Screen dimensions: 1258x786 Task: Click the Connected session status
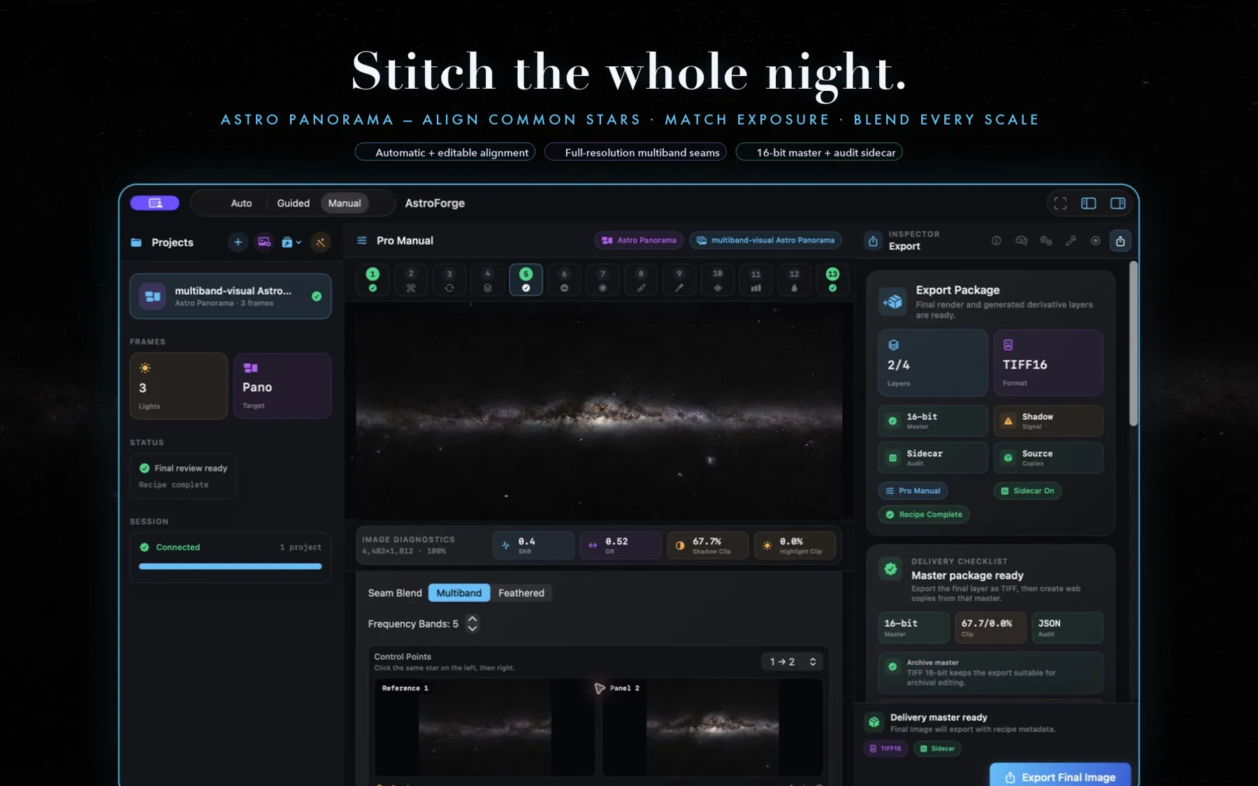pos(171,547)
